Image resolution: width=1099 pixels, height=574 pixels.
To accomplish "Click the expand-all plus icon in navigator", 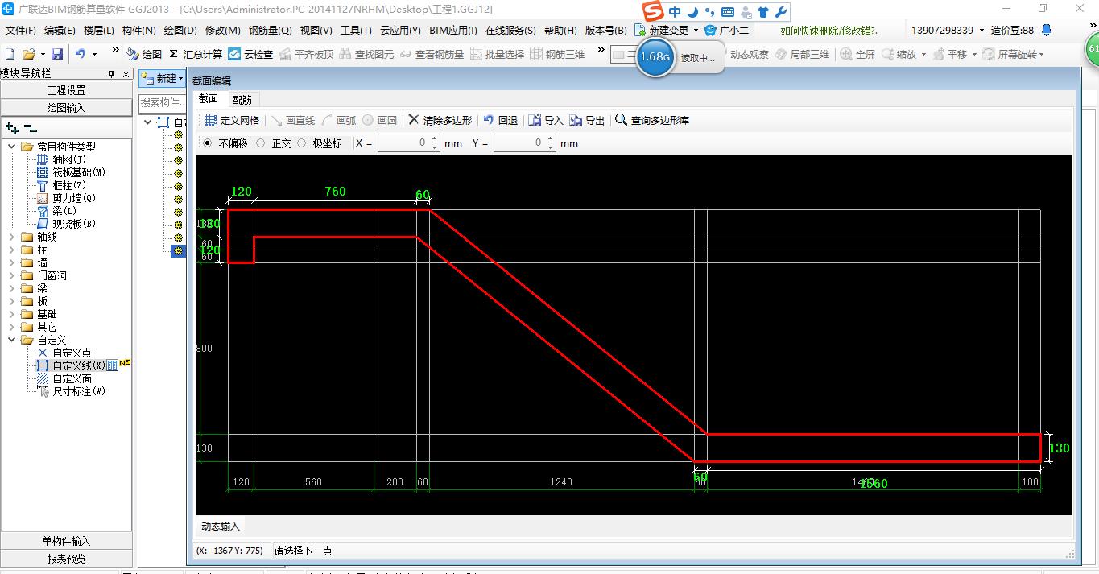I will click(12, 128).
